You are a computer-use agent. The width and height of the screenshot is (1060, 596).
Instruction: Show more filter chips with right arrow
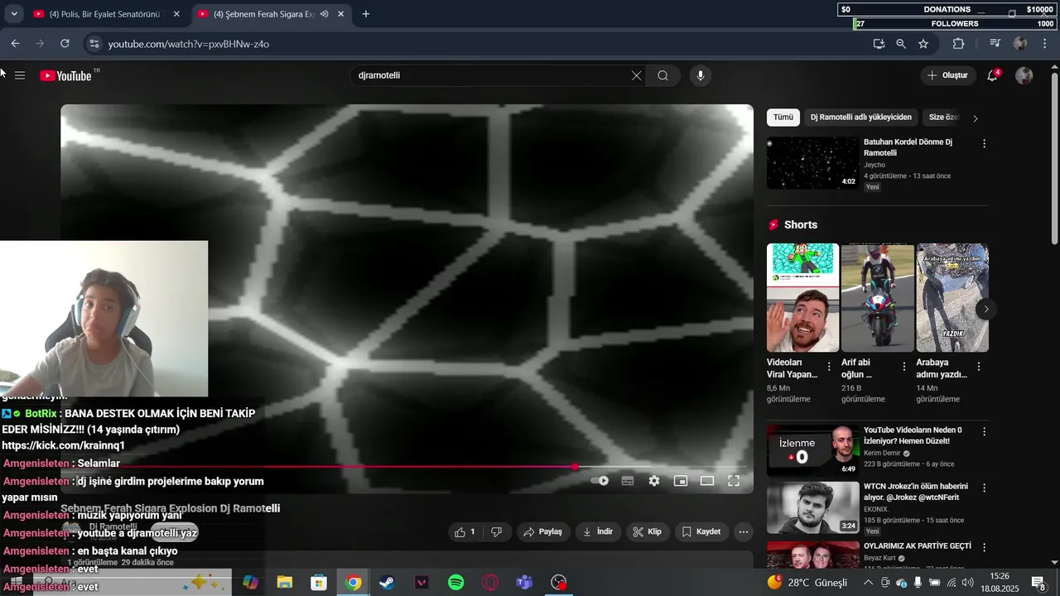[x=976, y=118]
